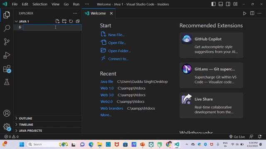Open recent Java file folder
The image size is (266, 149).
[x=107, y=82]
